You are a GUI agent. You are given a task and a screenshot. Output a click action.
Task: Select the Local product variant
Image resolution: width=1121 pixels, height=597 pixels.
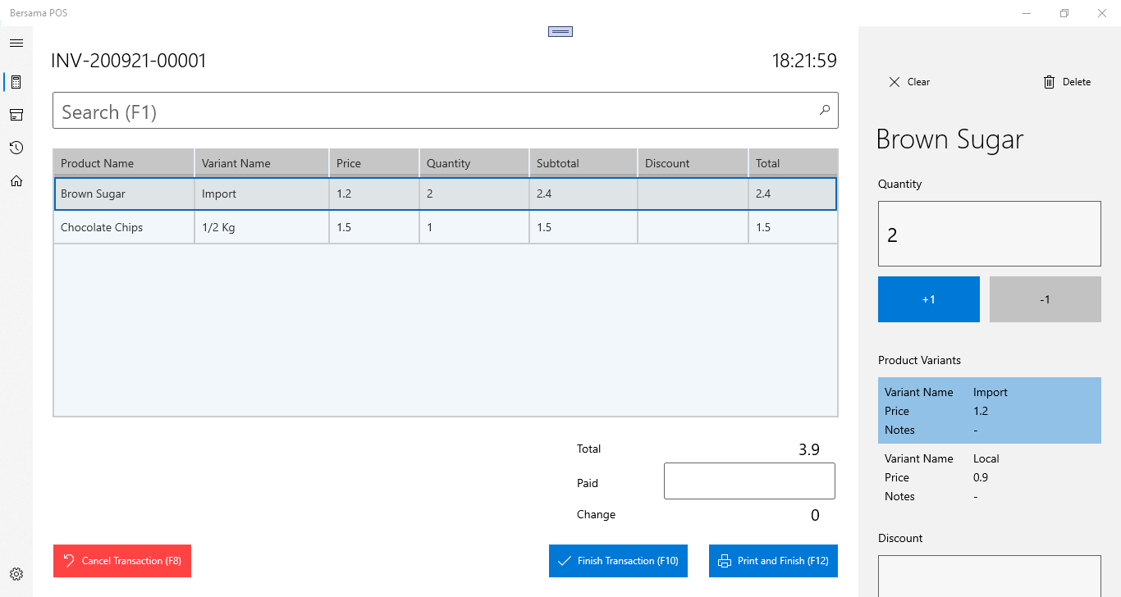click(989, 477)
